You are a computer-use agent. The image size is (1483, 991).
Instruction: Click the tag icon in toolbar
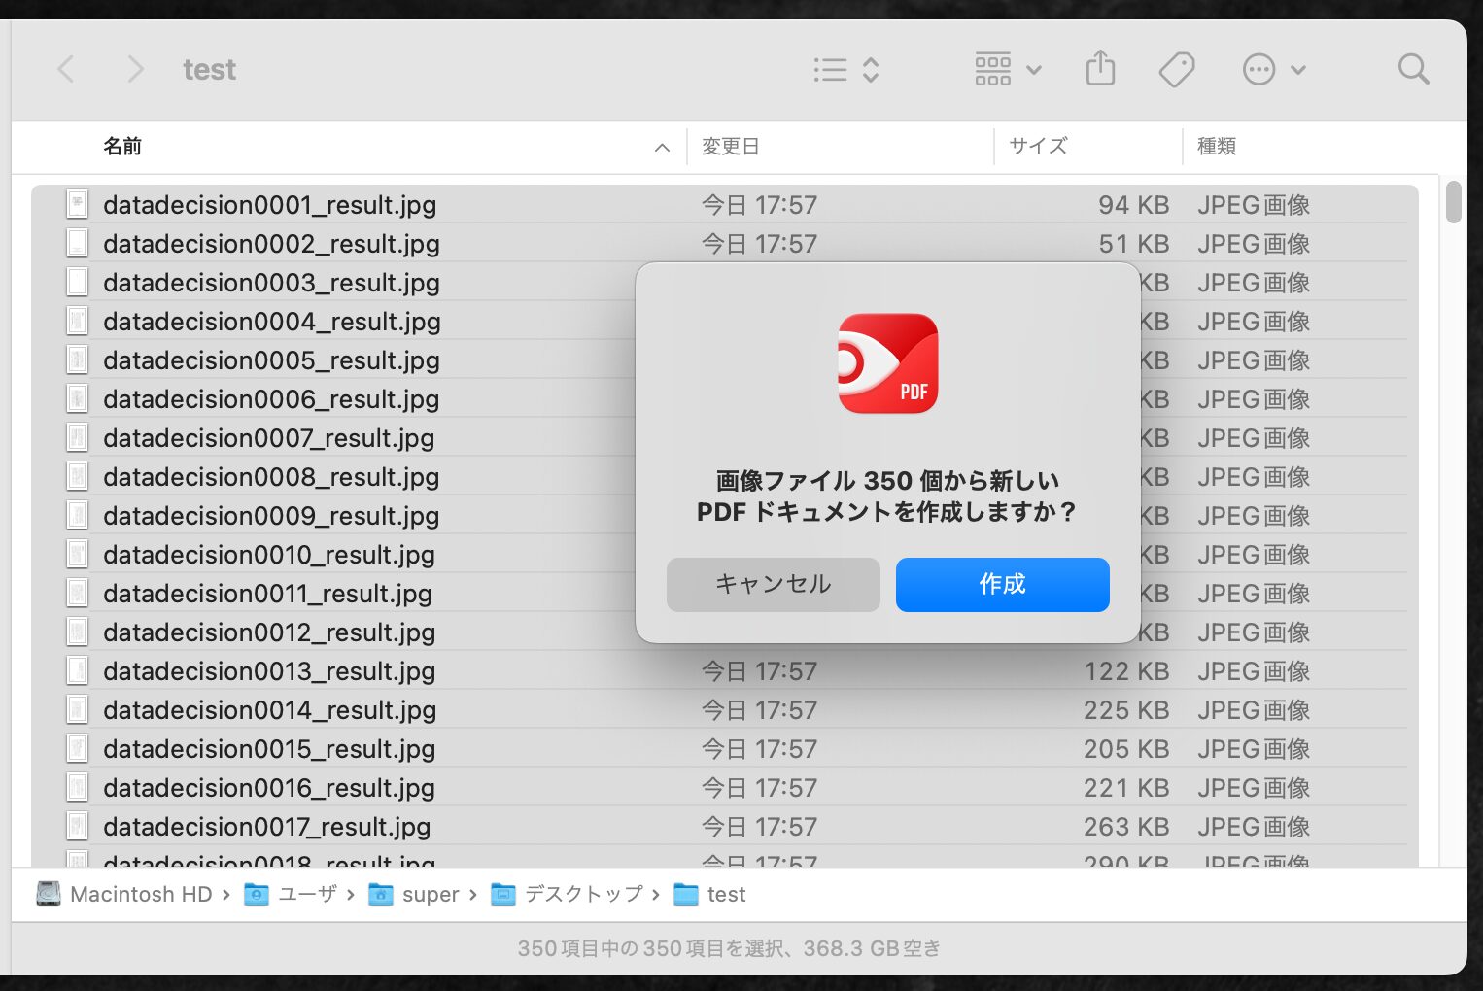pyautogui.click(x=1176, y=70)
